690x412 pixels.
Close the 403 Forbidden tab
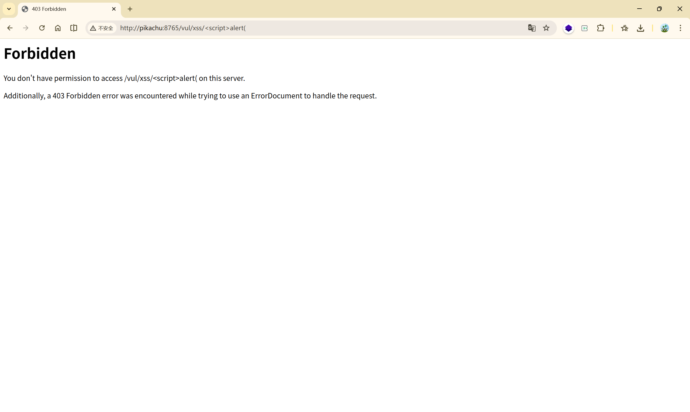point(114,9)
